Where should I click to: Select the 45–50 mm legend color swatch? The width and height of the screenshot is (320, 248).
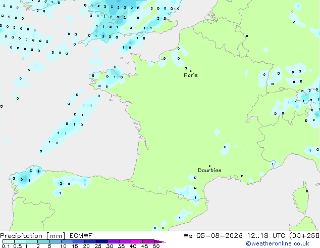(x=148, y=241)
